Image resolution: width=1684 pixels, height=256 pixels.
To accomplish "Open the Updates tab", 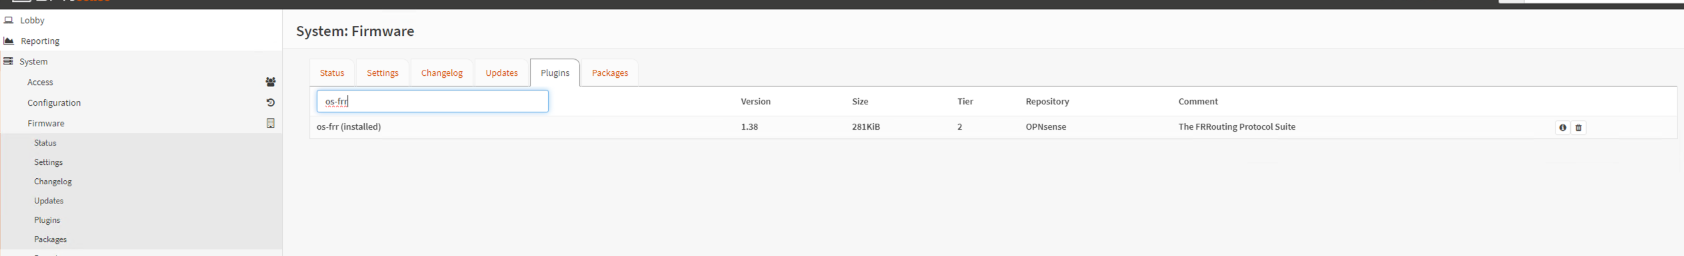I will tap(501, 73).
